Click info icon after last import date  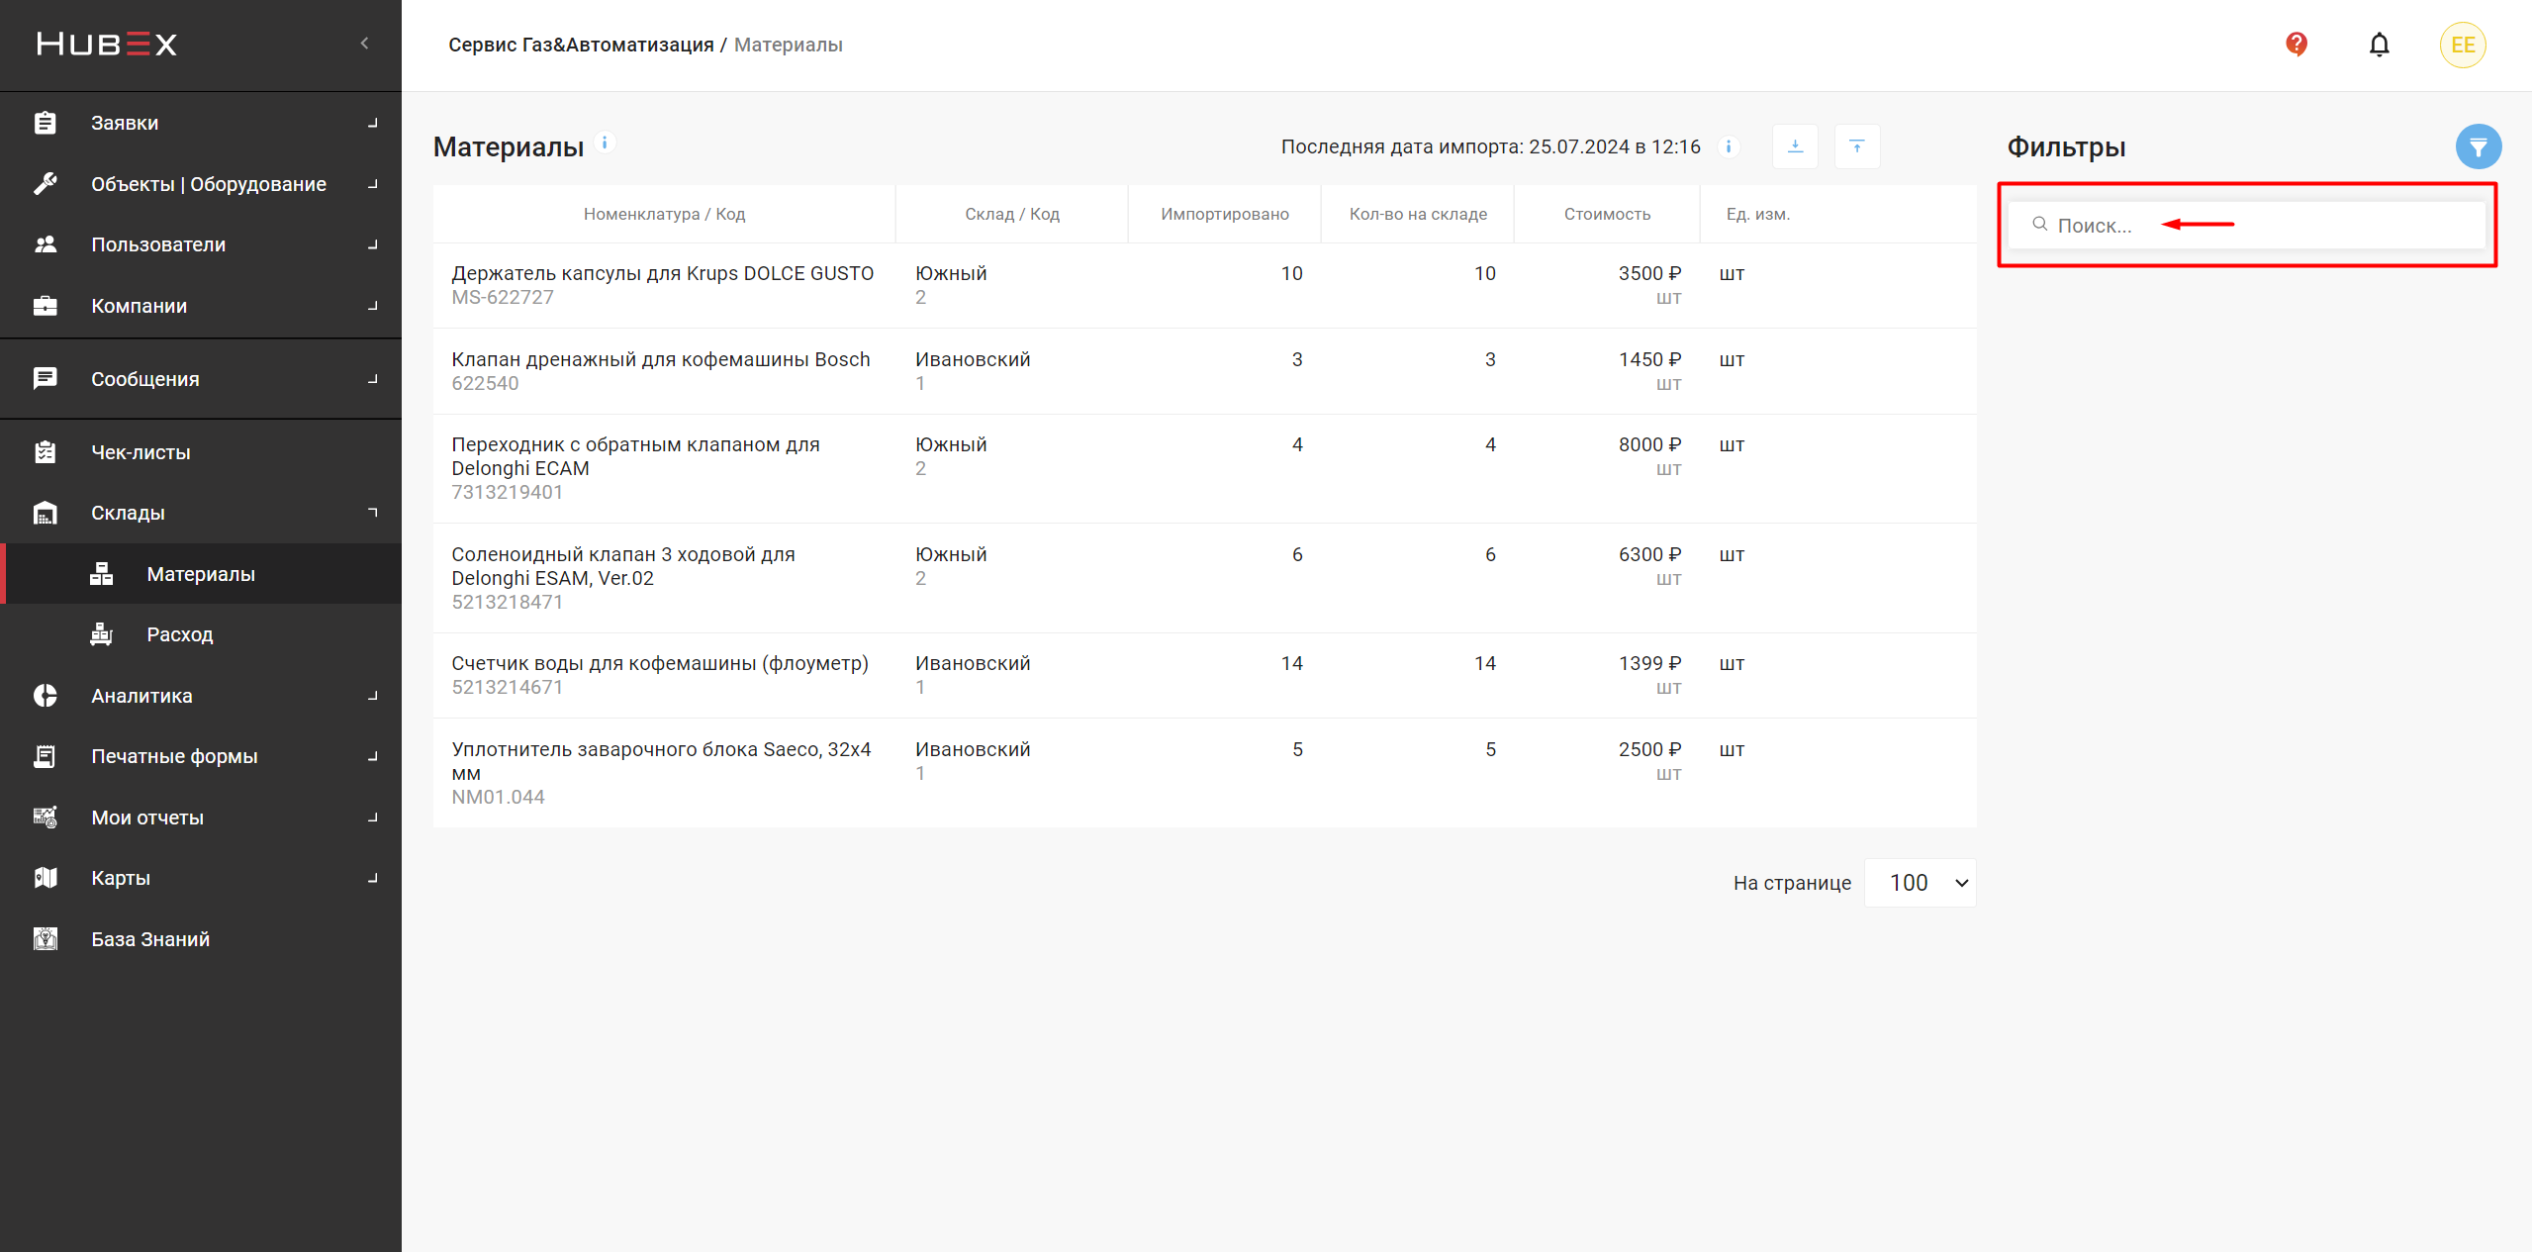coord(1729,146)
